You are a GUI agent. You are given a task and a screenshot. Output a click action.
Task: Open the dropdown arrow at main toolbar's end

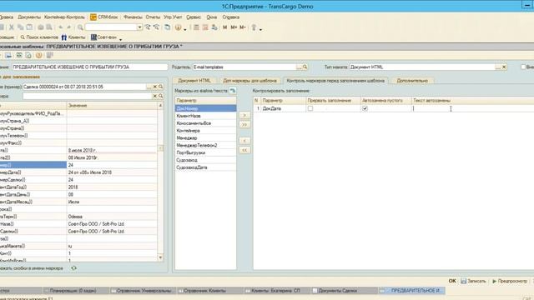260,29
